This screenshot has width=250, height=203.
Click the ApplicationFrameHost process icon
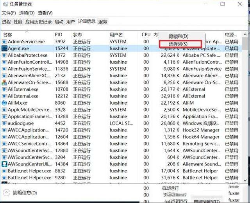4,117
